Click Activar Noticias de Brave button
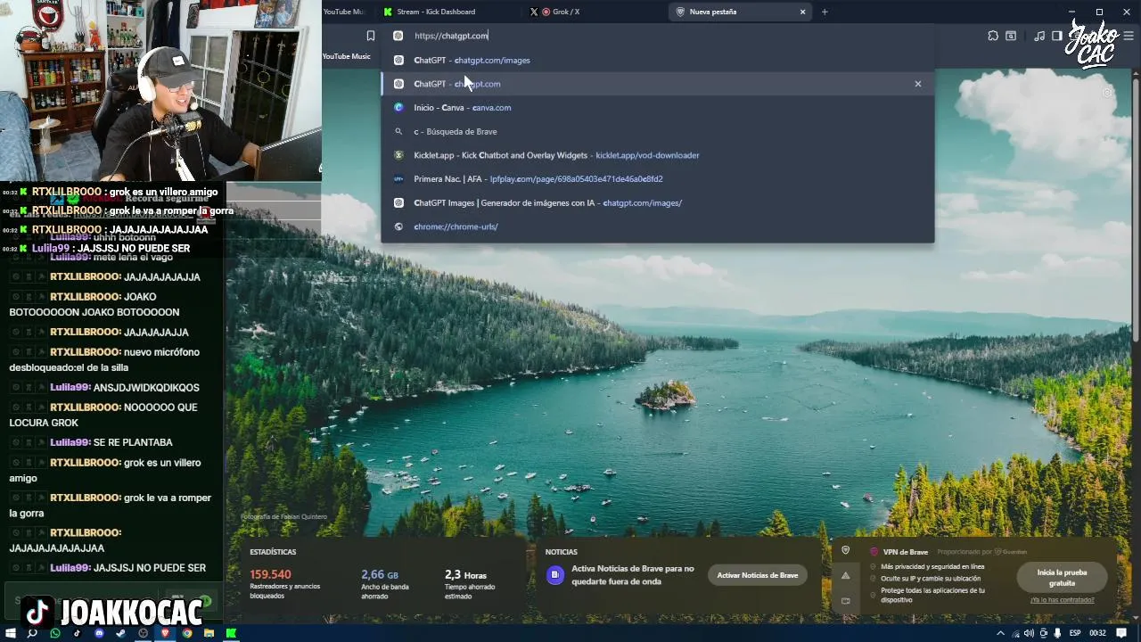This screenshot has width=1141, height=642. (758, 575)
